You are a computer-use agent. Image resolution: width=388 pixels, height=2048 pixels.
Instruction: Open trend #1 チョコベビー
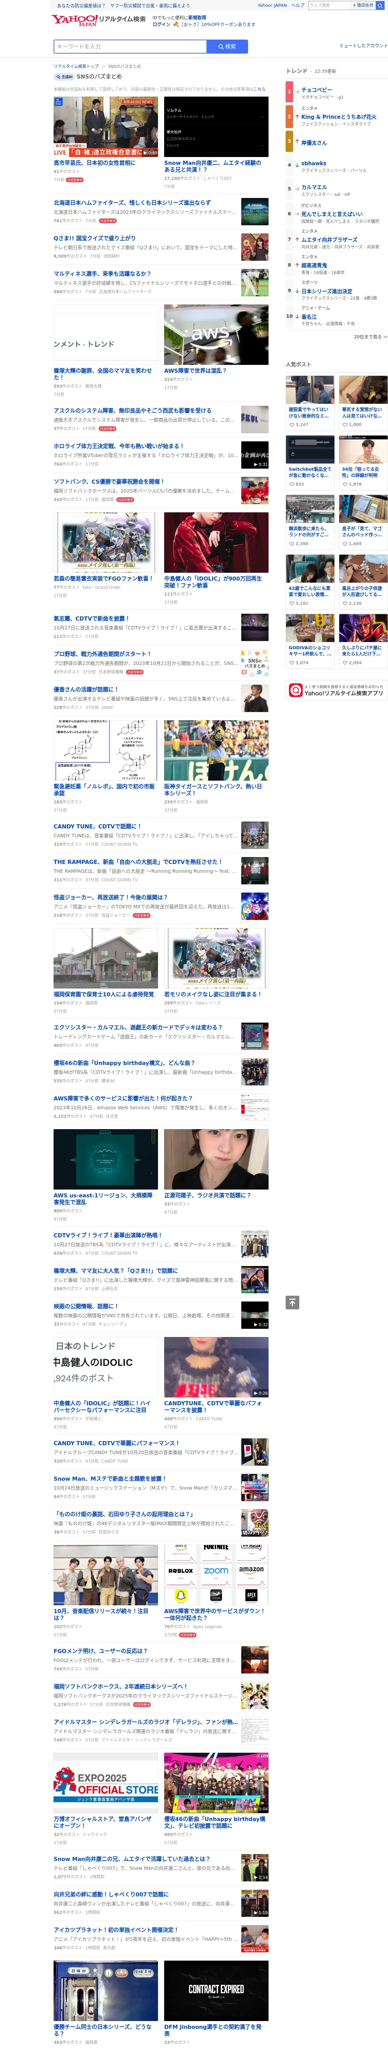point(316,90)
